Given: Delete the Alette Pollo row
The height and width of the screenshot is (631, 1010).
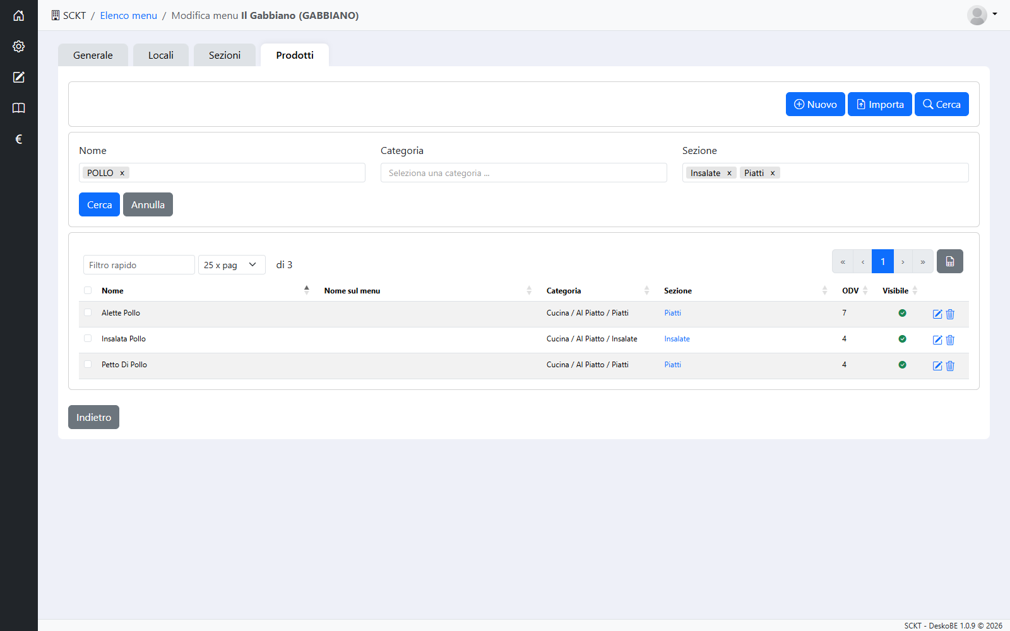Looking at the screenshot, I should 950,314.
